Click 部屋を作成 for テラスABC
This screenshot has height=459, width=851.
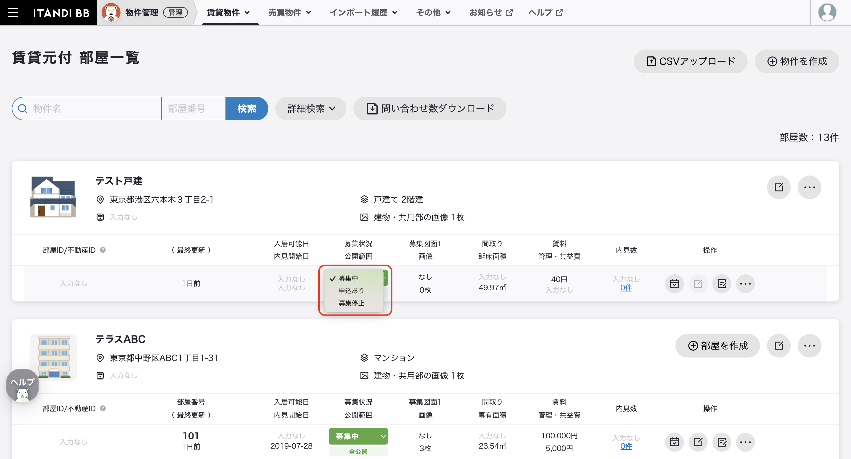pos(717,345)
